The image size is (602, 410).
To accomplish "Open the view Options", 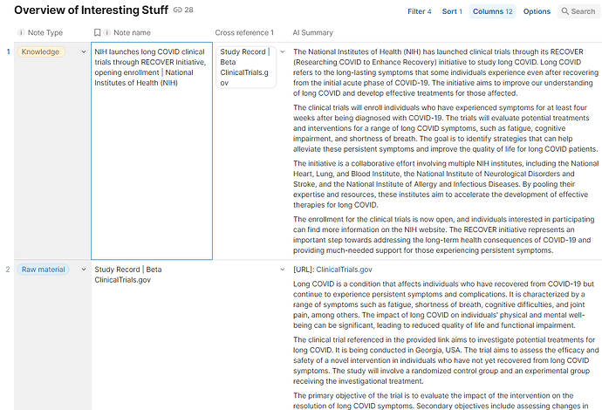I will coord(537,12).
